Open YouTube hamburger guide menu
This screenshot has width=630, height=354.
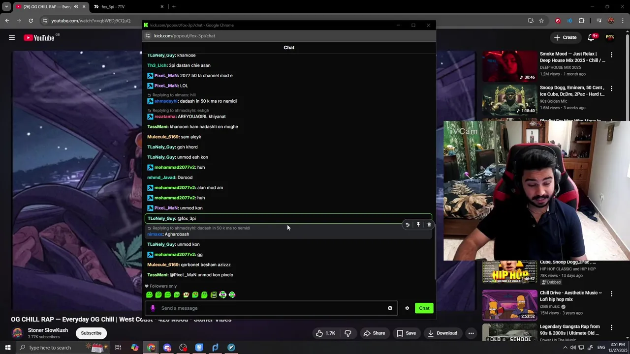point(12,37)
